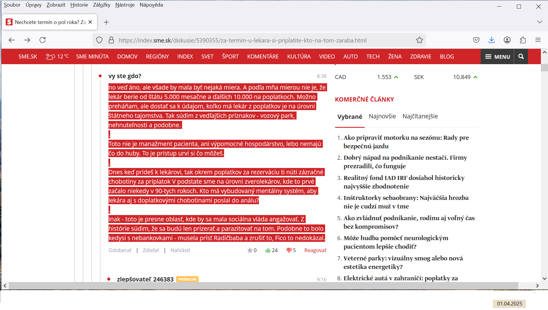Open the KOMENTÁRE section
The height and width of the screenshot is (310, 548).
(x=263, y=56)
